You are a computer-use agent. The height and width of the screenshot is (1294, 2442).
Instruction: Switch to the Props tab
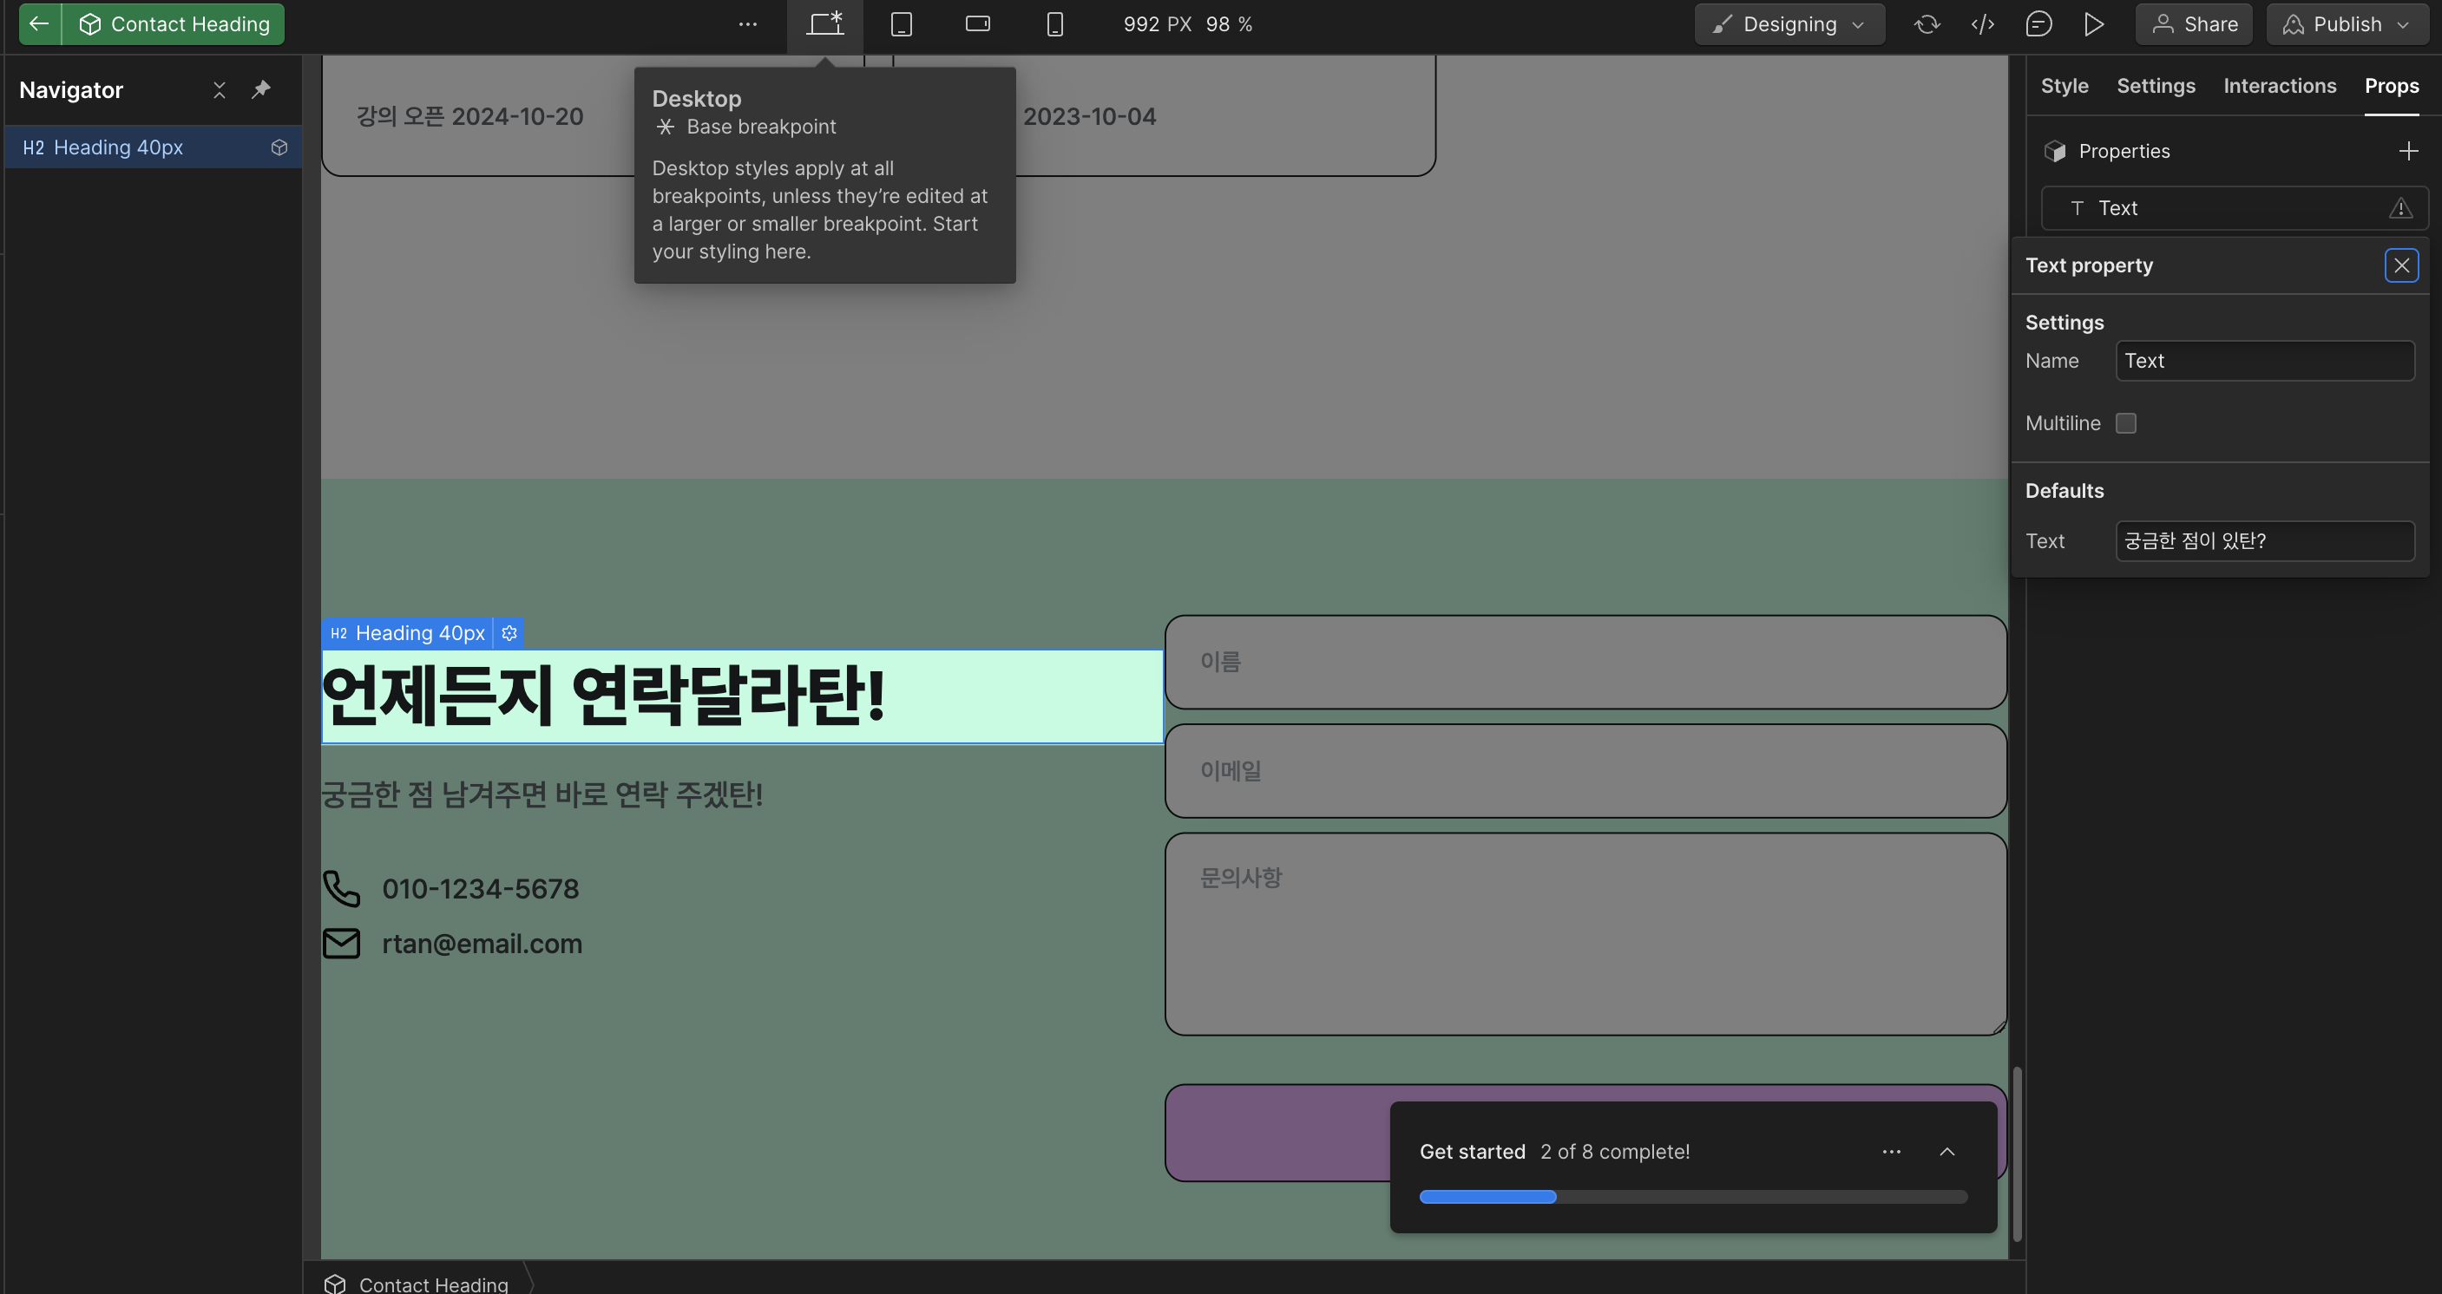[2391, 85]
